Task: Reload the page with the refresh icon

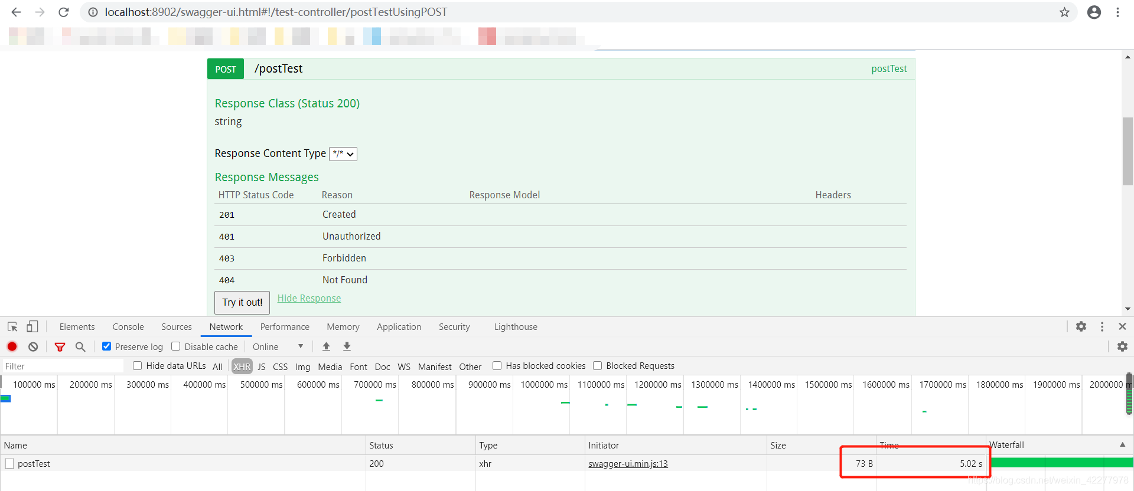Action: (64, 12)
